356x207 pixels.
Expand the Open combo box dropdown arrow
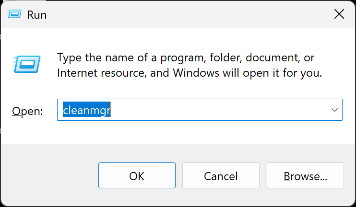click(x=334, y=110)
